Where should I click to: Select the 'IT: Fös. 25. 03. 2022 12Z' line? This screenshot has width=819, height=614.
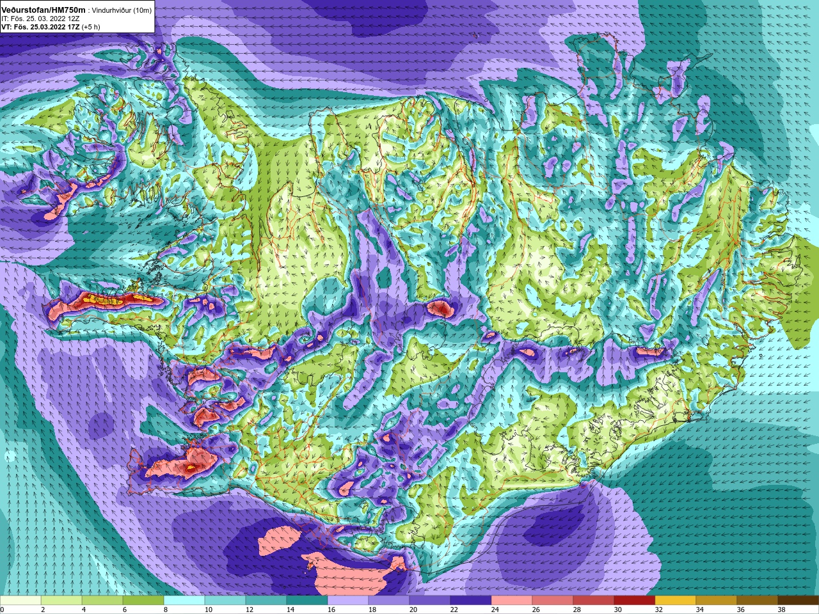point(40,19)
